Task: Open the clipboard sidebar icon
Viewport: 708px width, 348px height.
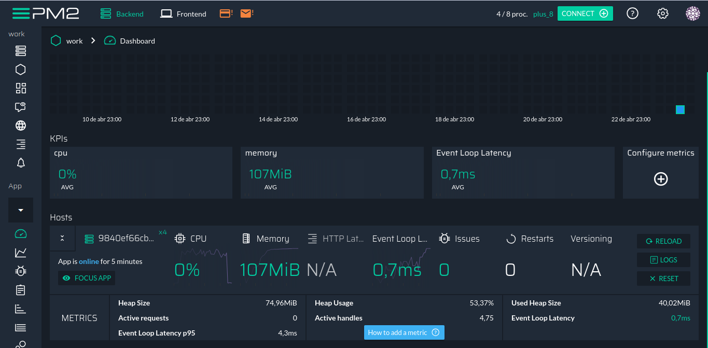Action: 21,290
